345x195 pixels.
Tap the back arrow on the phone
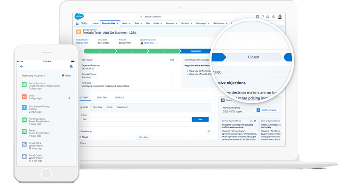(x=22, y=66)
